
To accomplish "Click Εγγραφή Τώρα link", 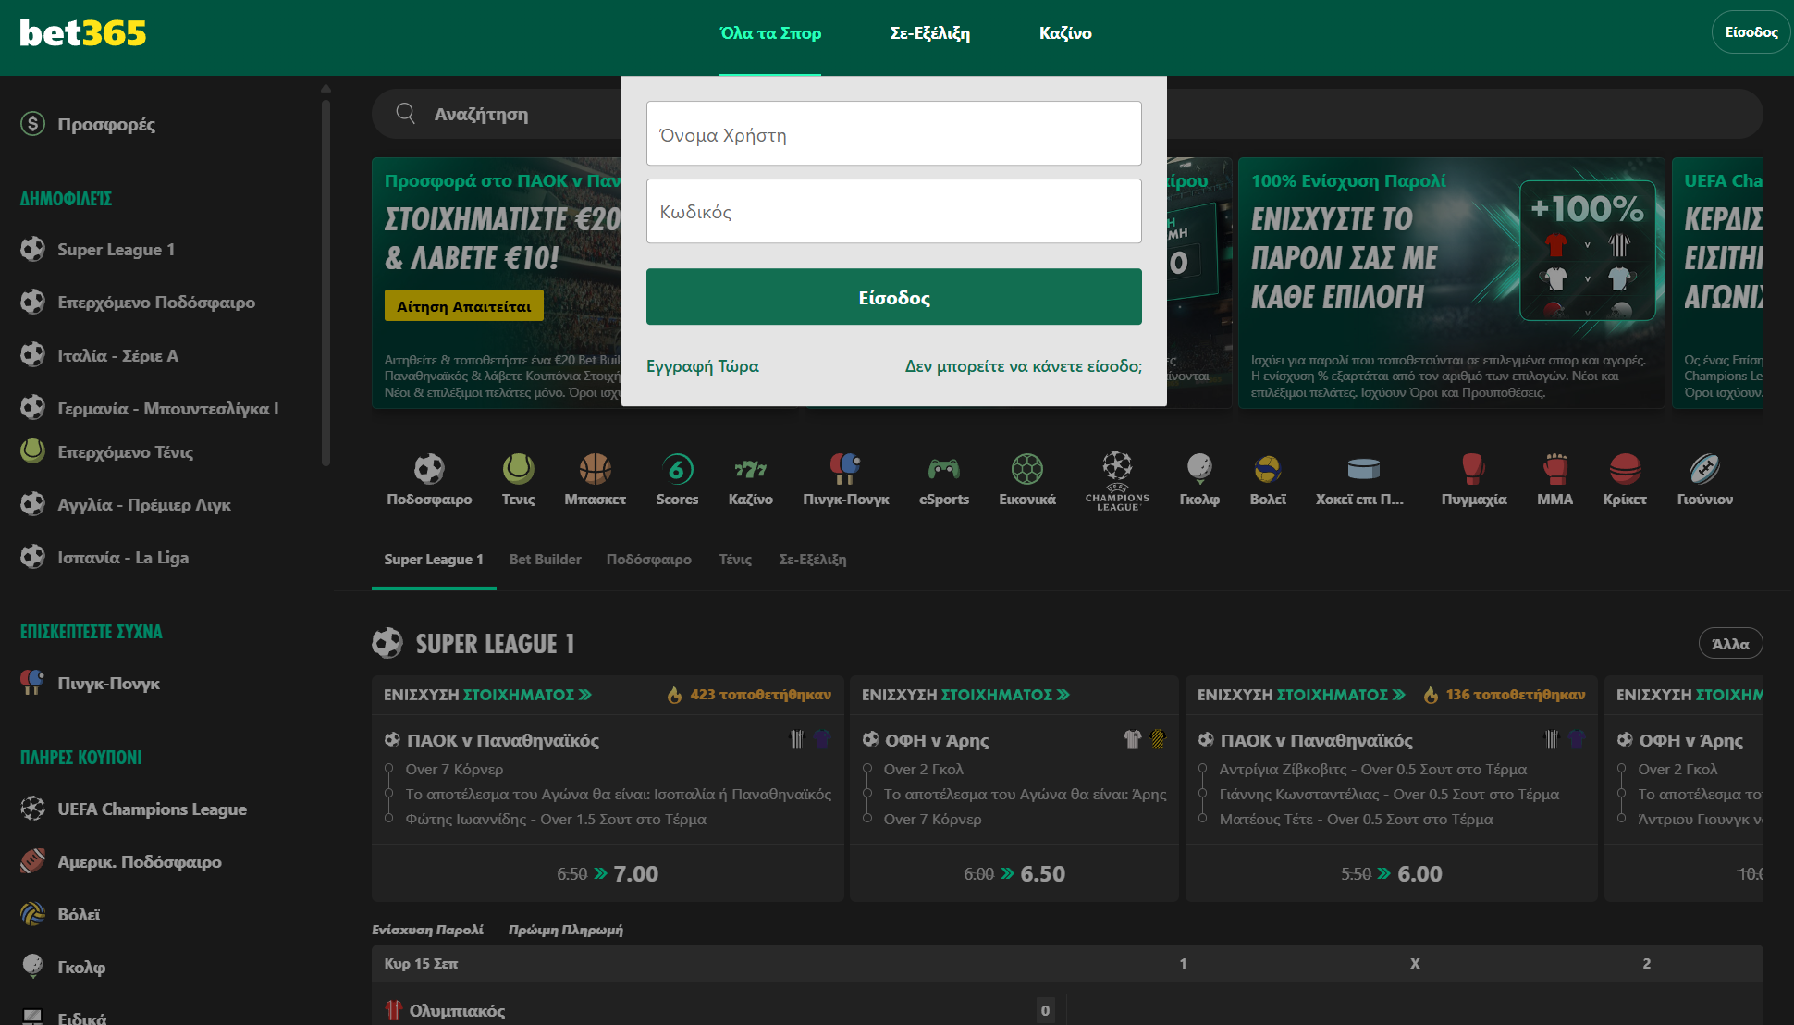I will point(703,365).
